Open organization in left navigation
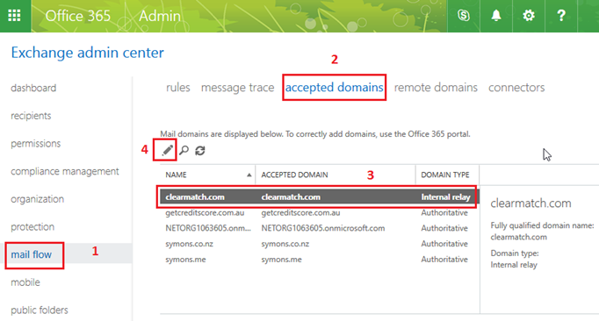This screenshot has height=321, width=599. [x=38, y=199]
